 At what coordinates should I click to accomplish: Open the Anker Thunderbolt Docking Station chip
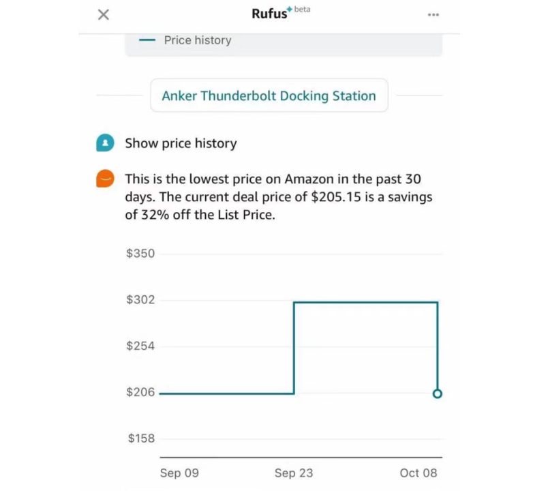point(269,95)
